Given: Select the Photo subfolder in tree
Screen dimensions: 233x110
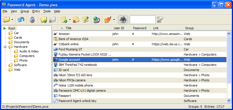Looking at the screenshot, I should click(x=23, y=60).
